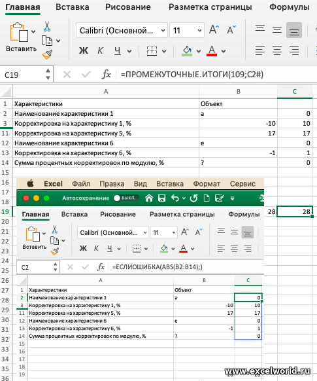Open font color dropdown arrow in outer ribbon

tap(224, 51)
